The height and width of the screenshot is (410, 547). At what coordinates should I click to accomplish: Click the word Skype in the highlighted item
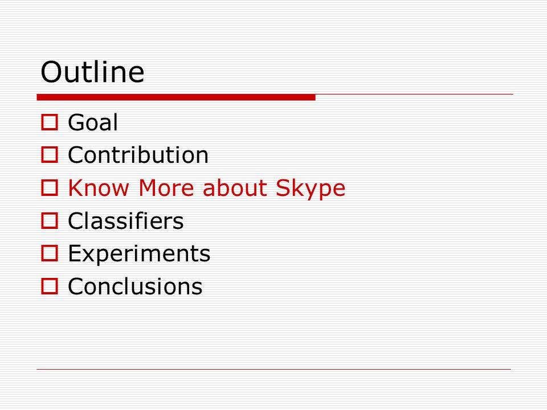(x=311, y=189)
